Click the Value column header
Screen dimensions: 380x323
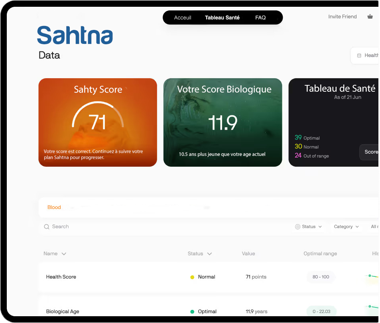pyautogui.click(x=248, y=254)
